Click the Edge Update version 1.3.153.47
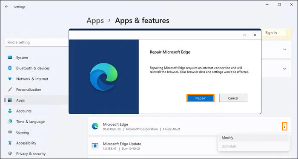Viewport: 298px width, 159px height. [x=110, y=148]
